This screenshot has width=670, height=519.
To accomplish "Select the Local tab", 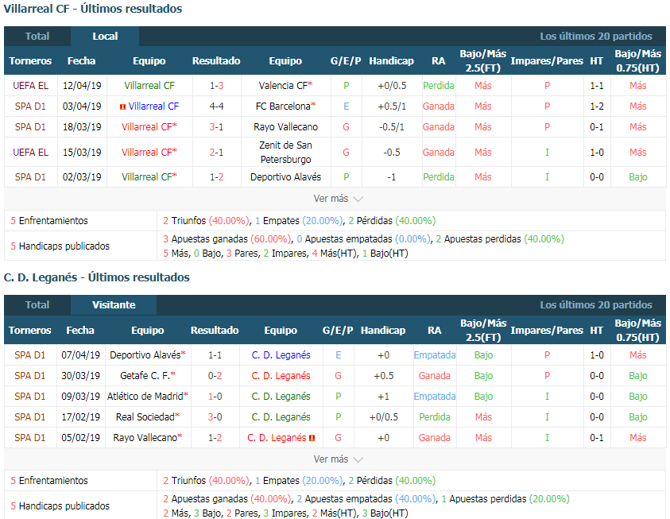I will point(105,37).
